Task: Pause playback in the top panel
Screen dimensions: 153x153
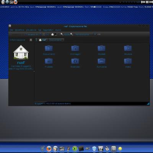Action: coord(147,2)
